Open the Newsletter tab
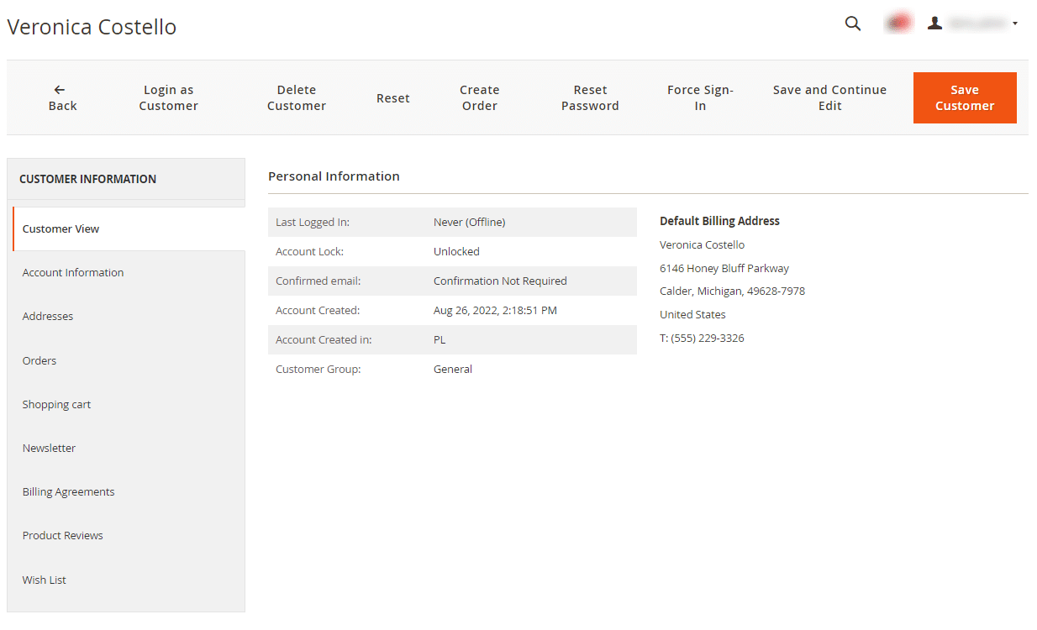The height and width of the screenshot is (630, 1037). (49, 448)
